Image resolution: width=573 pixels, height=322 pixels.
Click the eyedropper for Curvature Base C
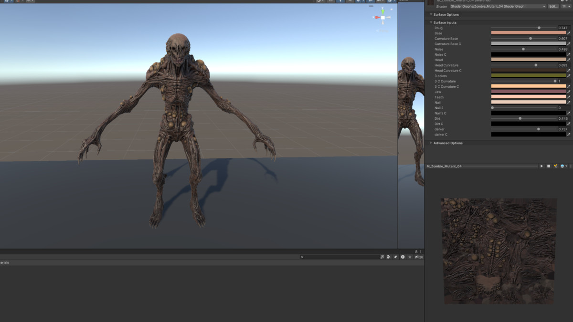569,44
